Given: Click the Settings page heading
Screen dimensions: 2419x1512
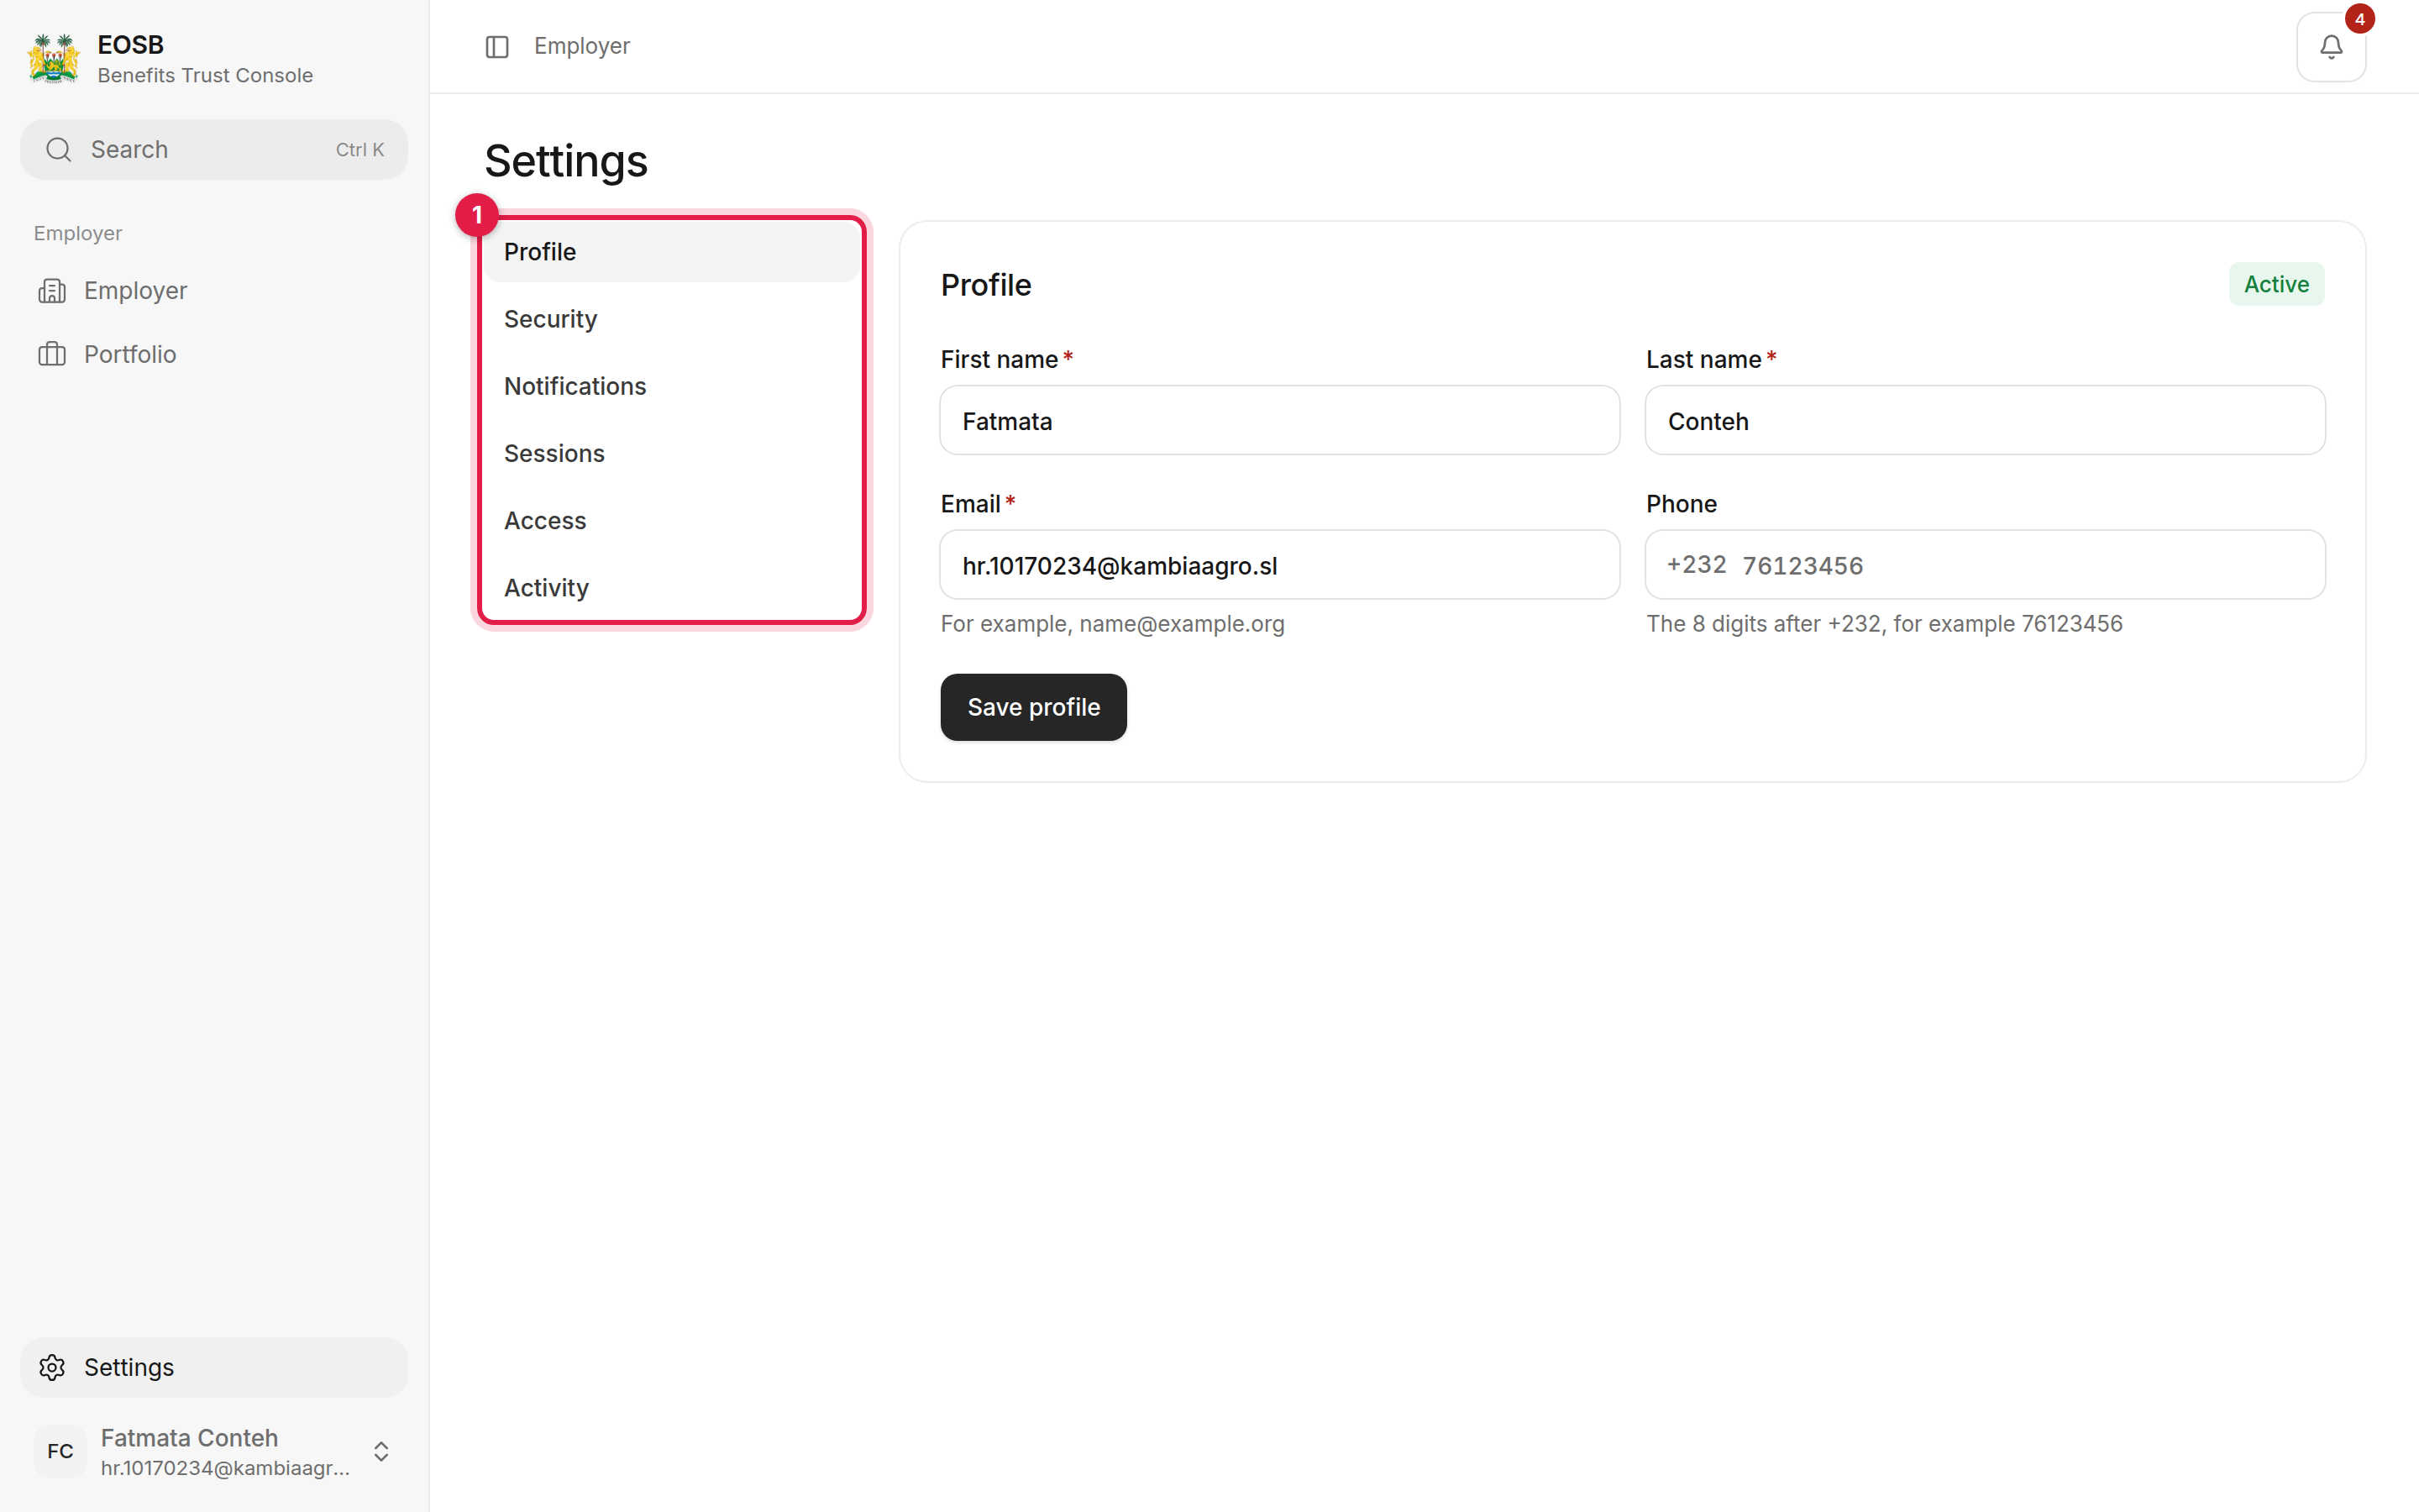Looking at the screenshot, I should click(566, 161).
